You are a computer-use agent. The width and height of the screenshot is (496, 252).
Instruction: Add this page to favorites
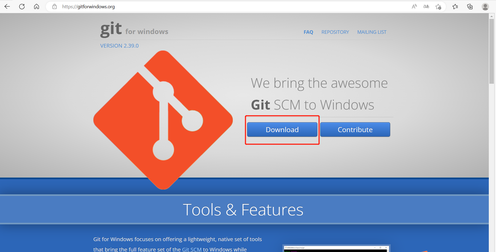438,6
